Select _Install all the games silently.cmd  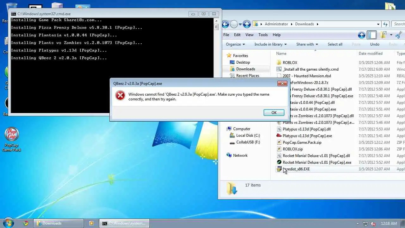pos(311,69)
